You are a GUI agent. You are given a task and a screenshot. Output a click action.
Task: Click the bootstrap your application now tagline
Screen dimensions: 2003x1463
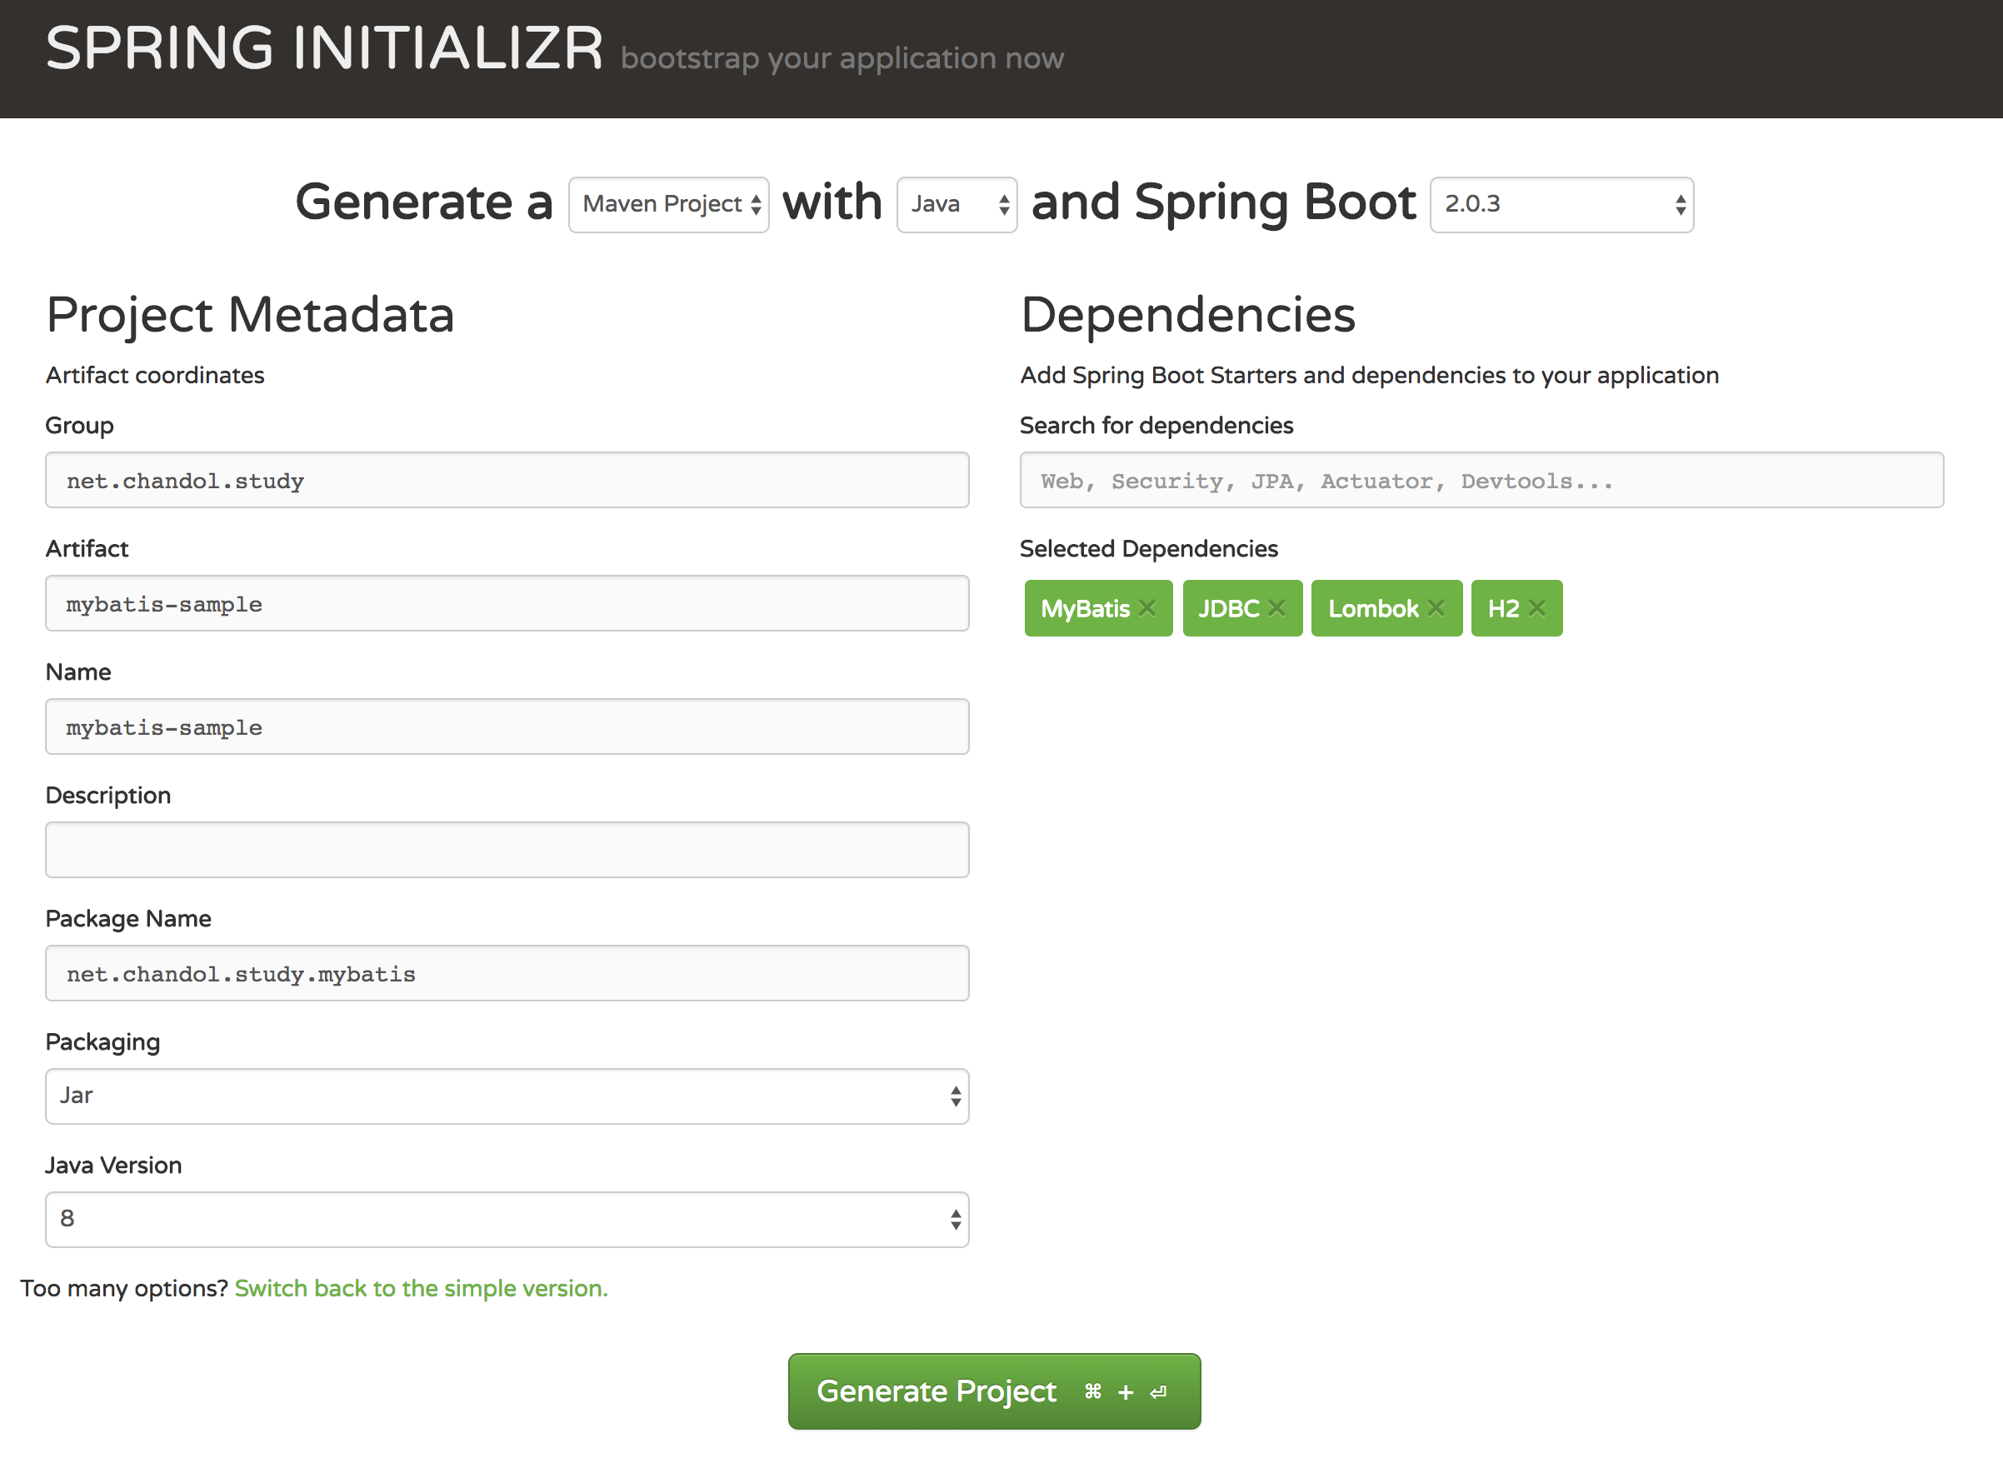tap(842, 58)
